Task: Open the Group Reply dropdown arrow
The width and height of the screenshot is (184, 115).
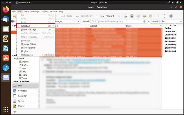Action: point(97,16)
